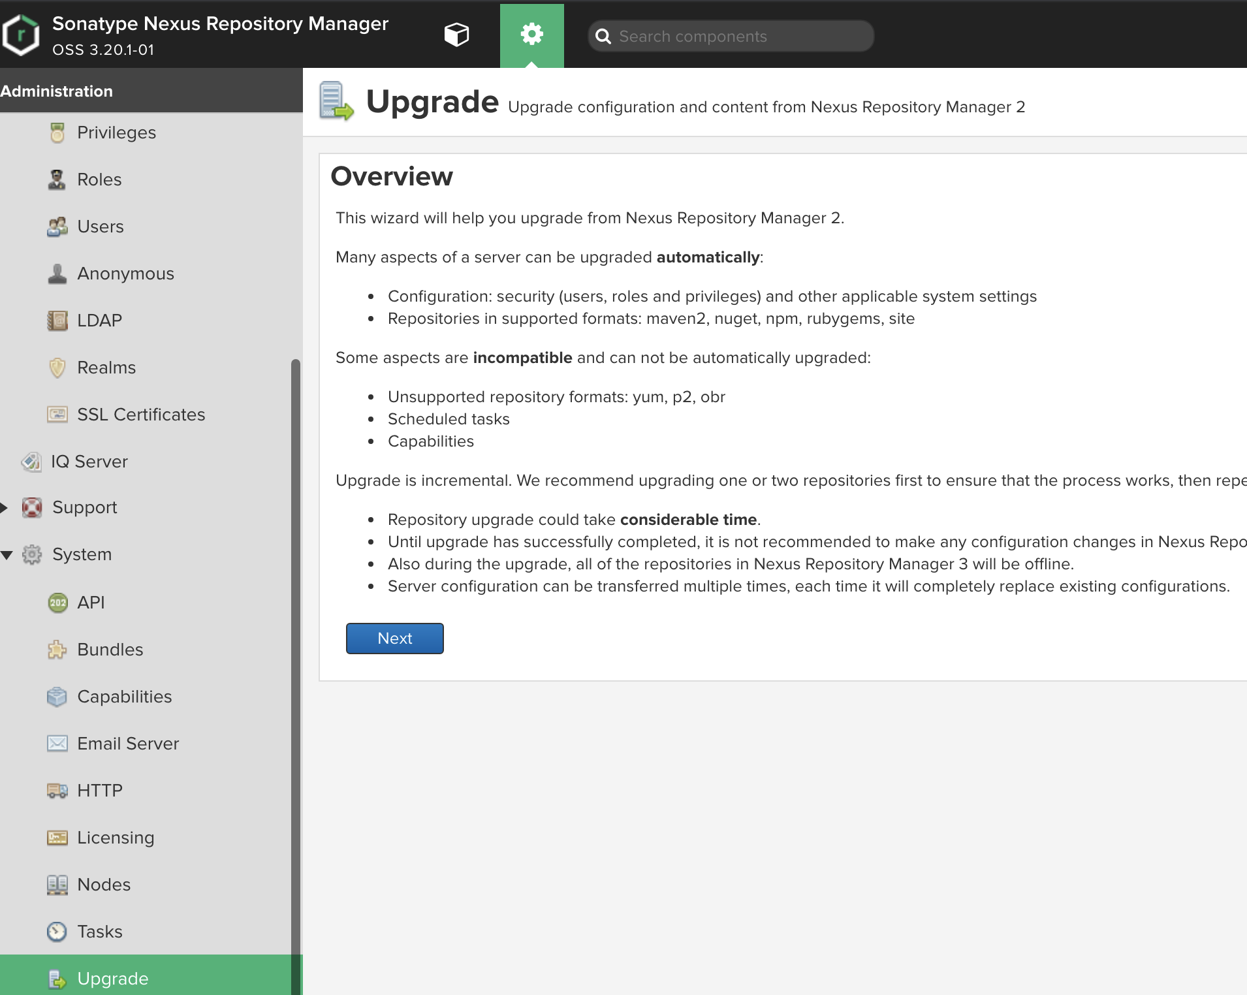Expand the Support tree node

5,507
